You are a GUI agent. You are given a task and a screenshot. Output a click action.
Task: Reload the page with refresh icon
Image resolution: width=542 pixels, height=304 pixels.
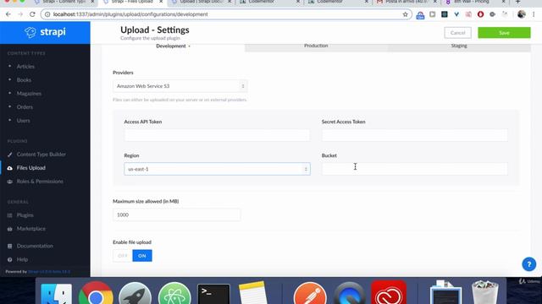[x=32, y=14]
